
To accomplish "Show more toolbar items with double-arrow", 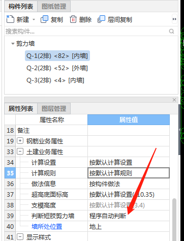I will click(174, 19).
